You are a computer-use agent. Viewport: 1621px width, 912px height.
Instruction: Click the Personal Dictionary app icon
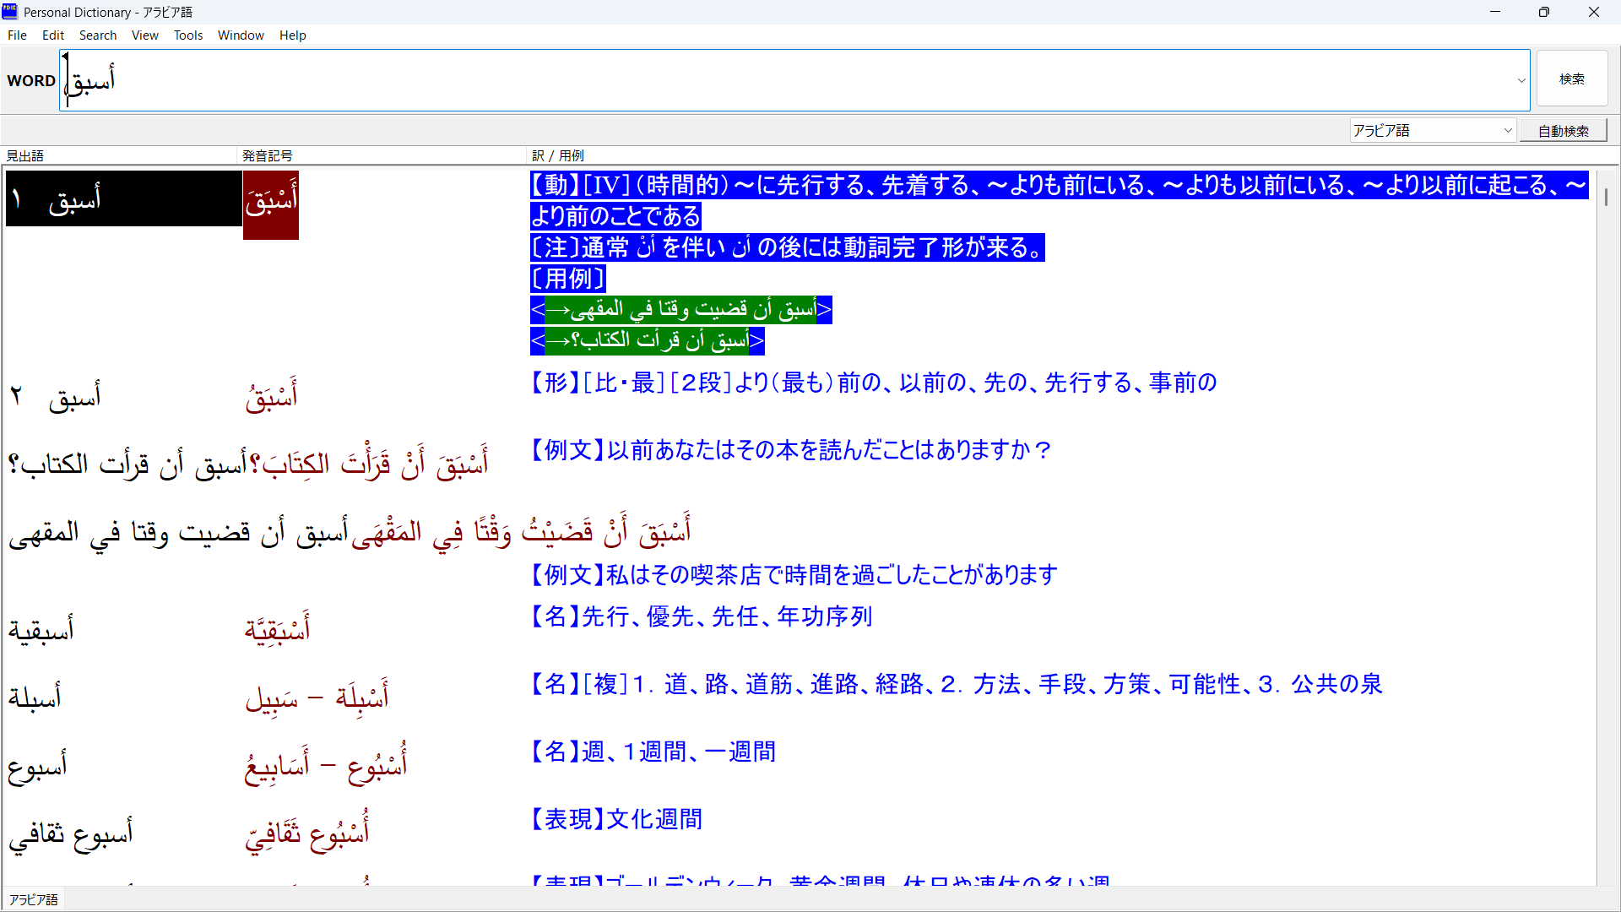click(9, 12)
